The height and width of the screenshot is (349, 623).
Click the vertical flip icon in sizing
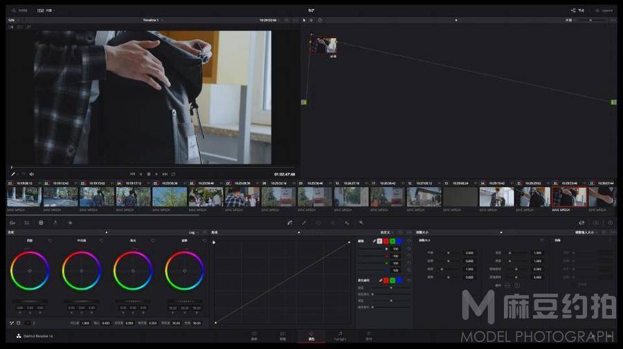coord(517,285)
